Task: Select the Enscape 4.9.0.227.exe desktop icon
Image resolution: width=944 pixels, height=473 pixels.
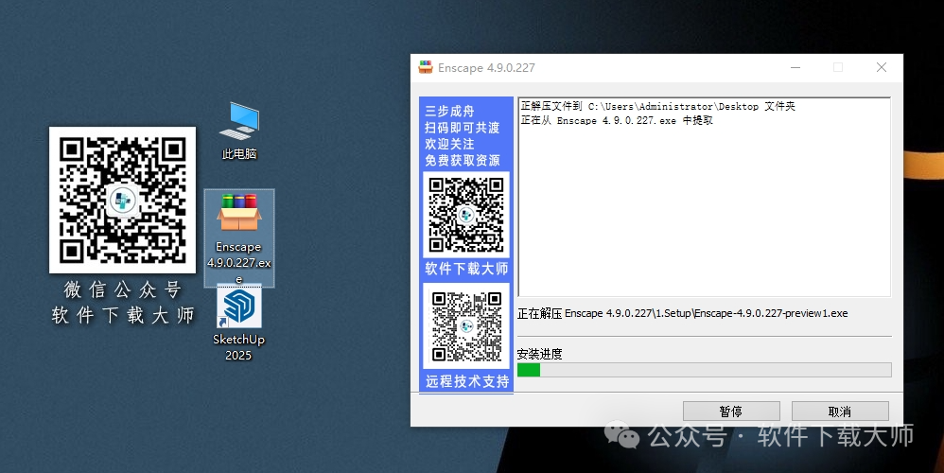Action: [x=239, y=237]
